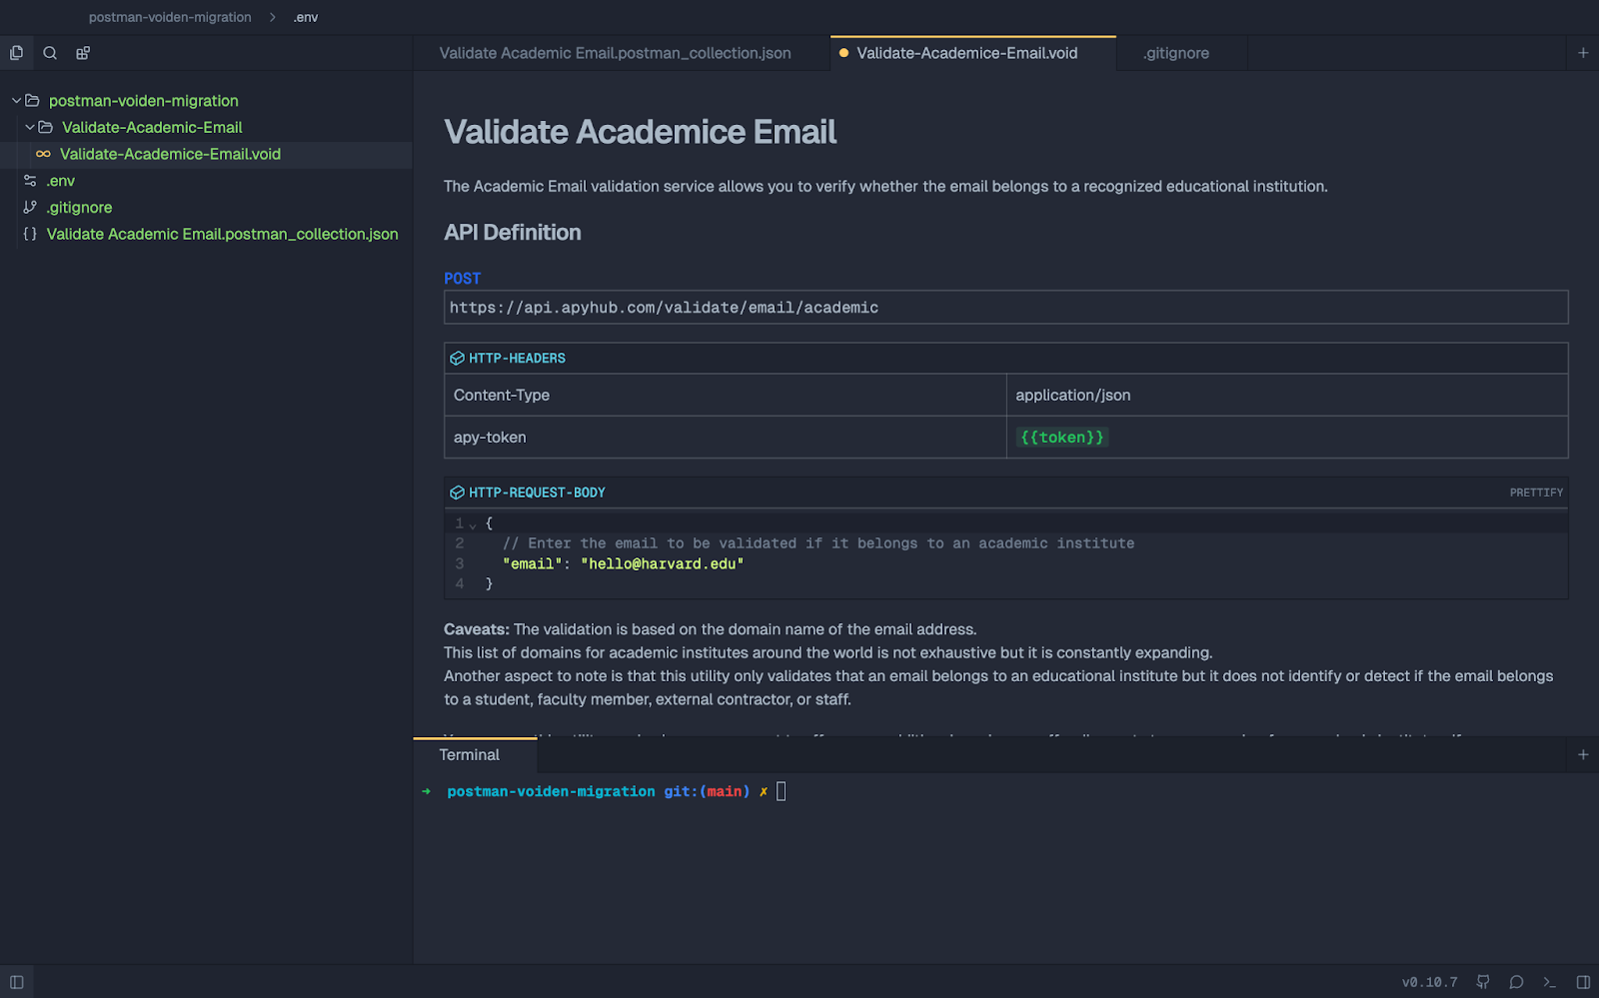Select the Terminal tab

tap(470, 754)
